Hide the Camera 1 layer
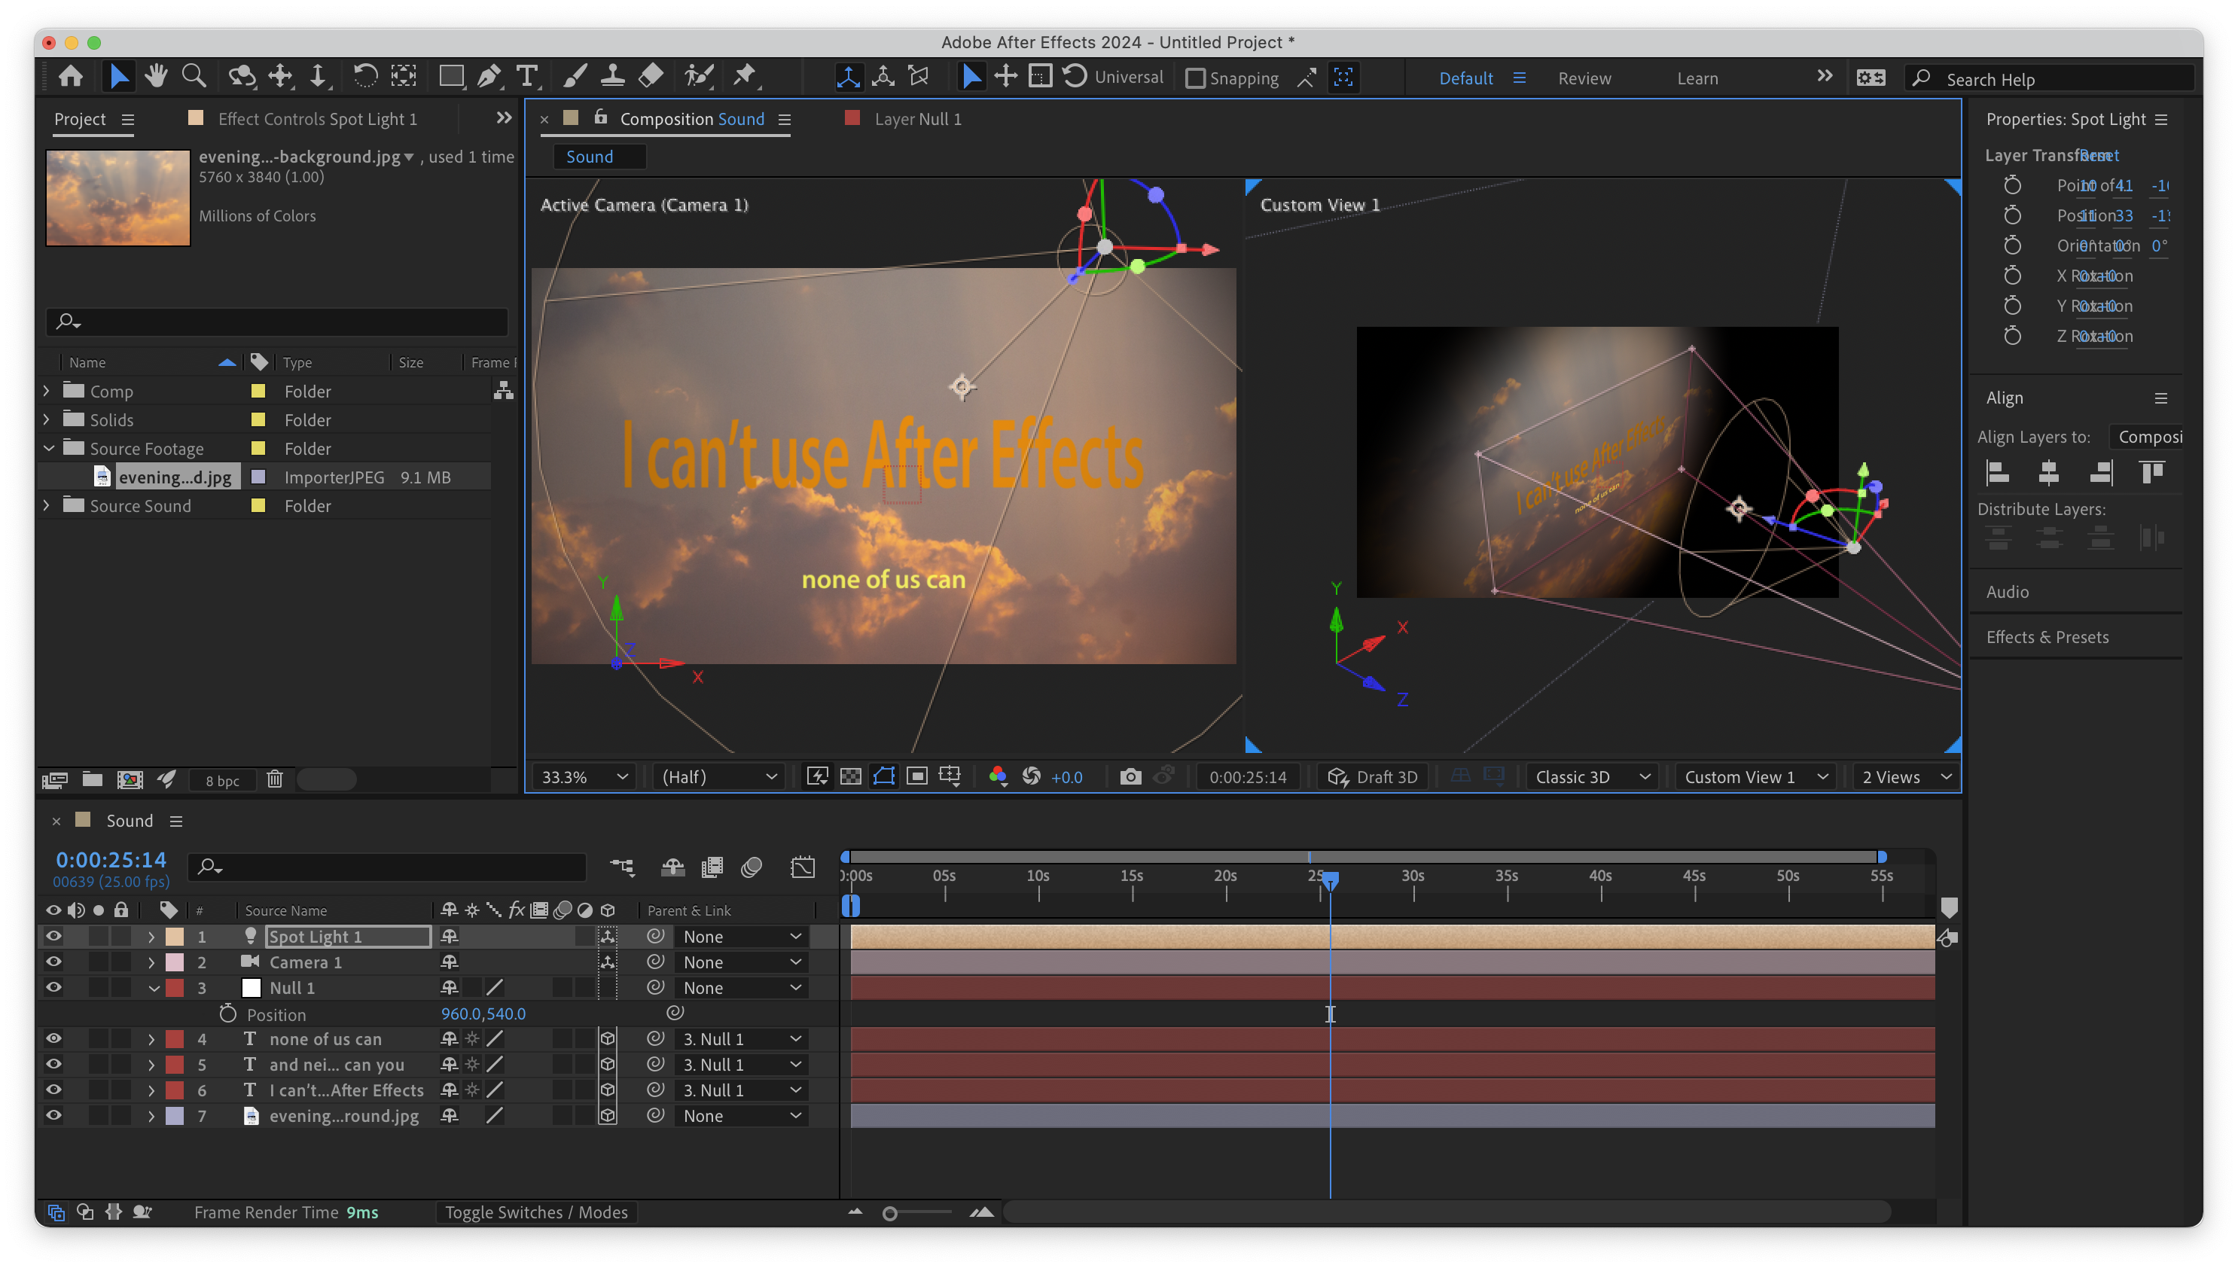Screen dimensions: 2238x1268 (x=53, y=962)
